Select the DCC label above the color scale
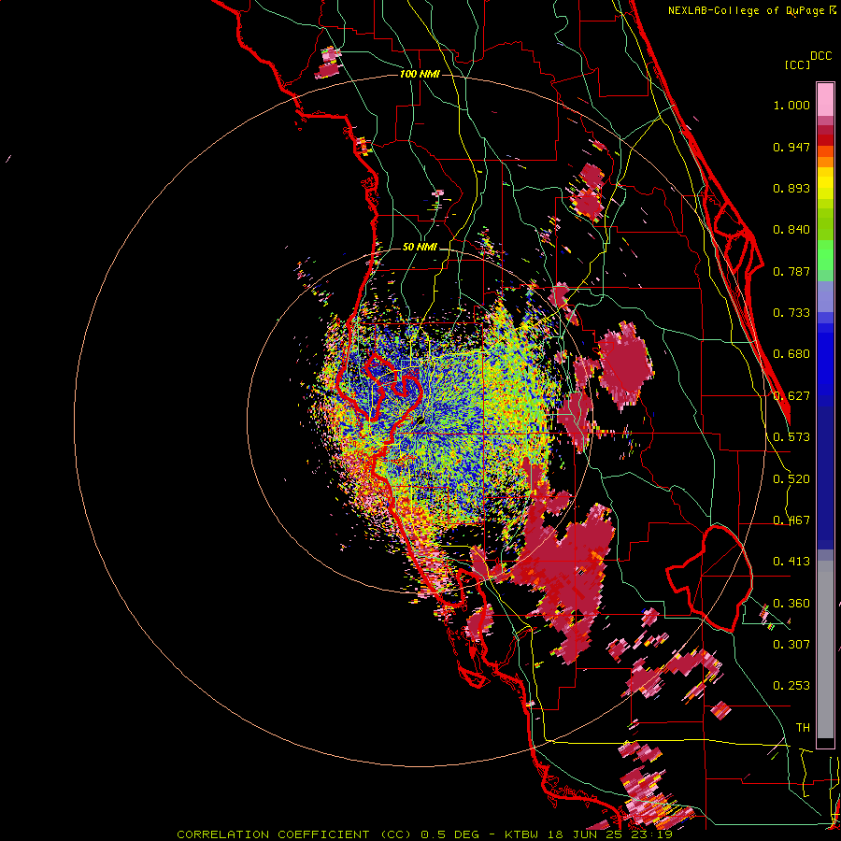 820,56
